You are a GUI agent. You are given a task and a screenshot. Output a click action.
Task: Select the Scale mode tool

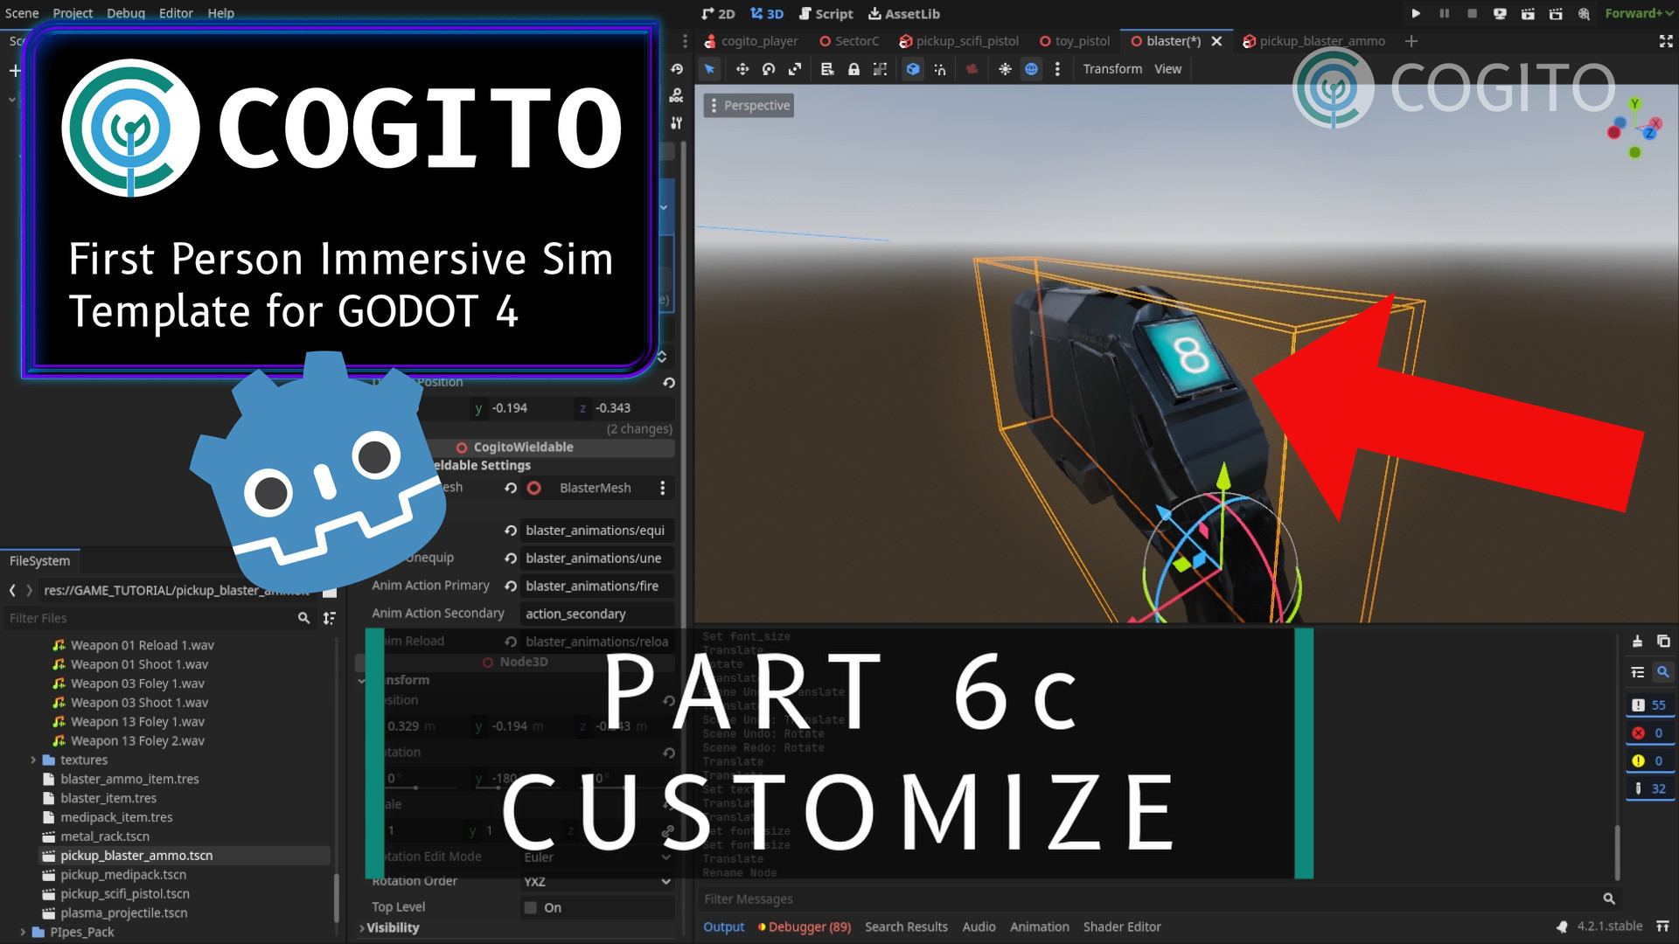coord(795,69)
